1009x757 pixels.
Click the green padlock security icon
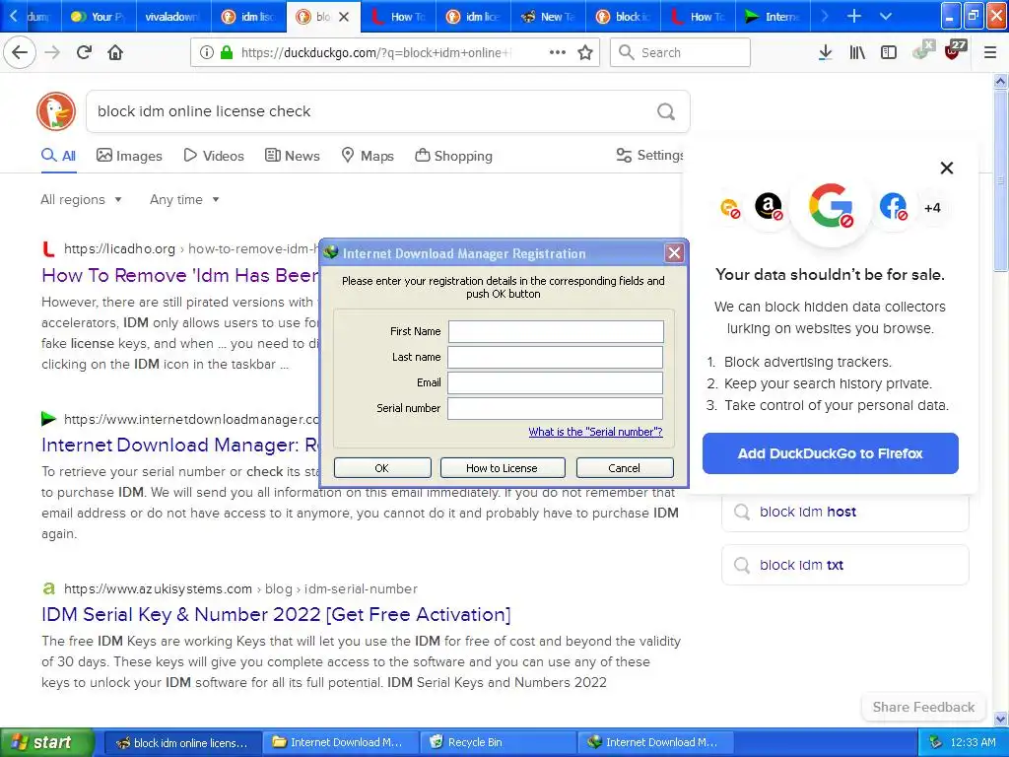tap(227, 53)
